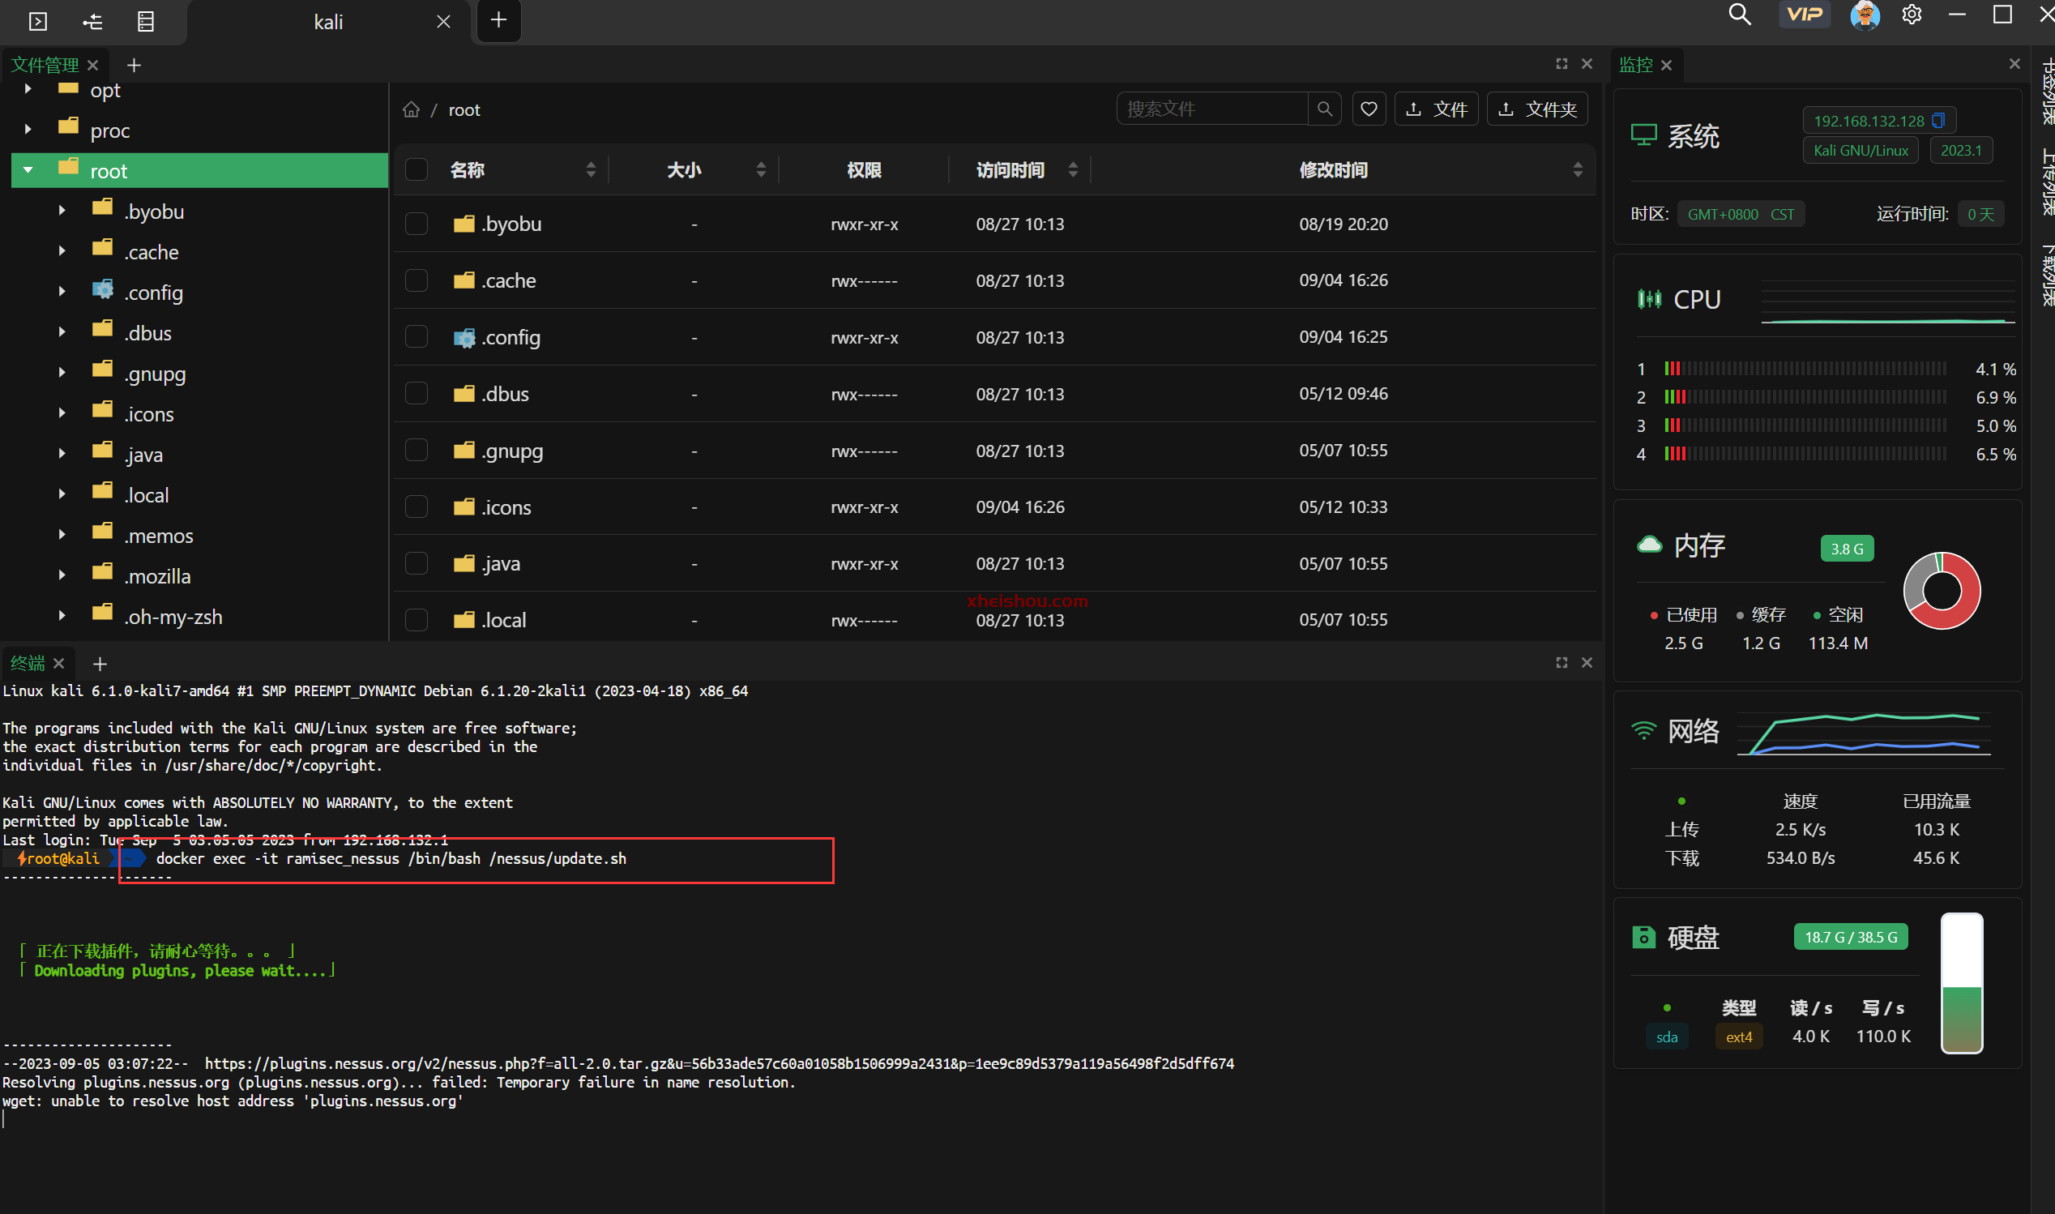
Task: Click the CPU core 1 usage bar
Action: click(x=1805, y=369)
